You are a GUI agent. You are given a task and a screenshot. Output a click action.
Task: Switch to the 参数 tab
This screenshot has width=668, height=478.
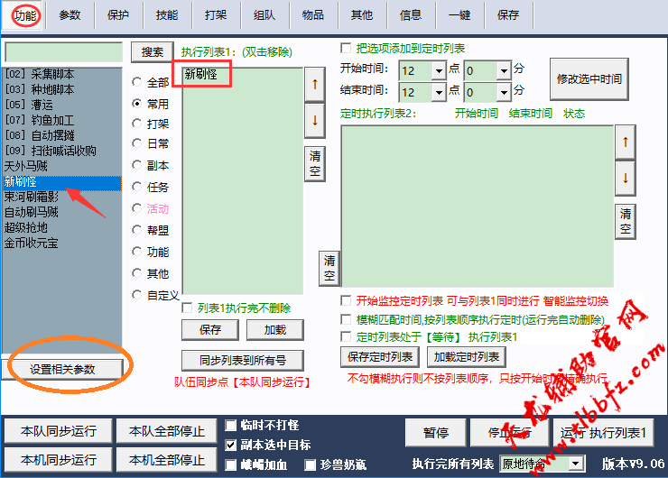click(70, 15)
